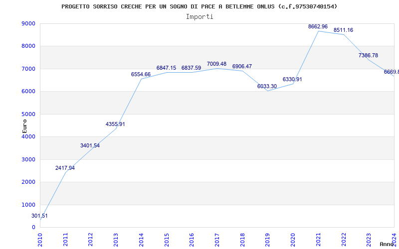
Task: Click x-axis year 2012
Action: coord(91,240)
